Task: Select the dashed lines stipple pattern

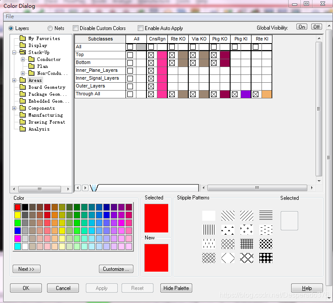Action: point(266,229)
